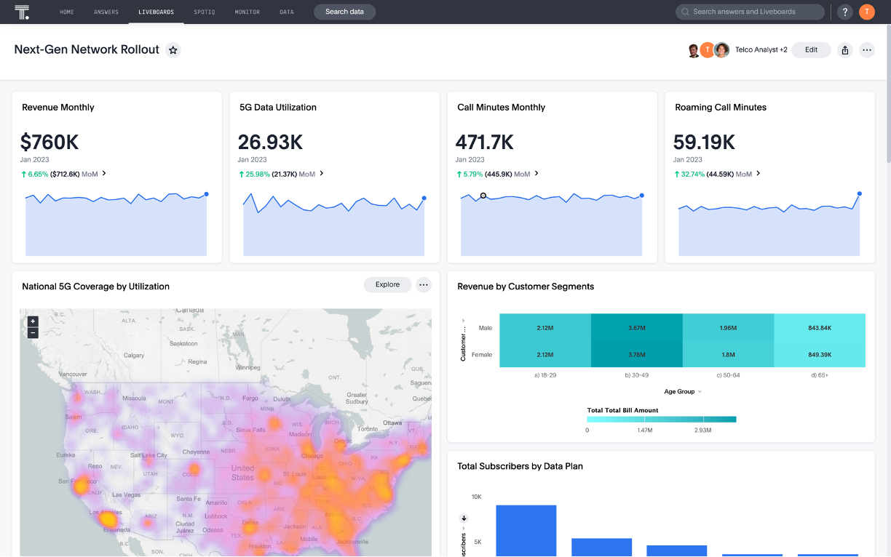Select Female 30-49 heatmap cell 3.76M
Image resolution: width=891 pixels, height=557 pixels.
tap(637, 355)
